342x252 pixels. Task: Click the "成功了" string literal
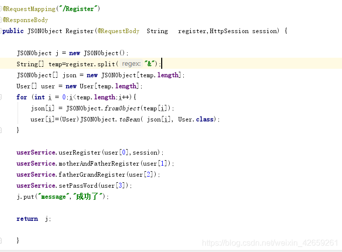click(x=88, y=197)
